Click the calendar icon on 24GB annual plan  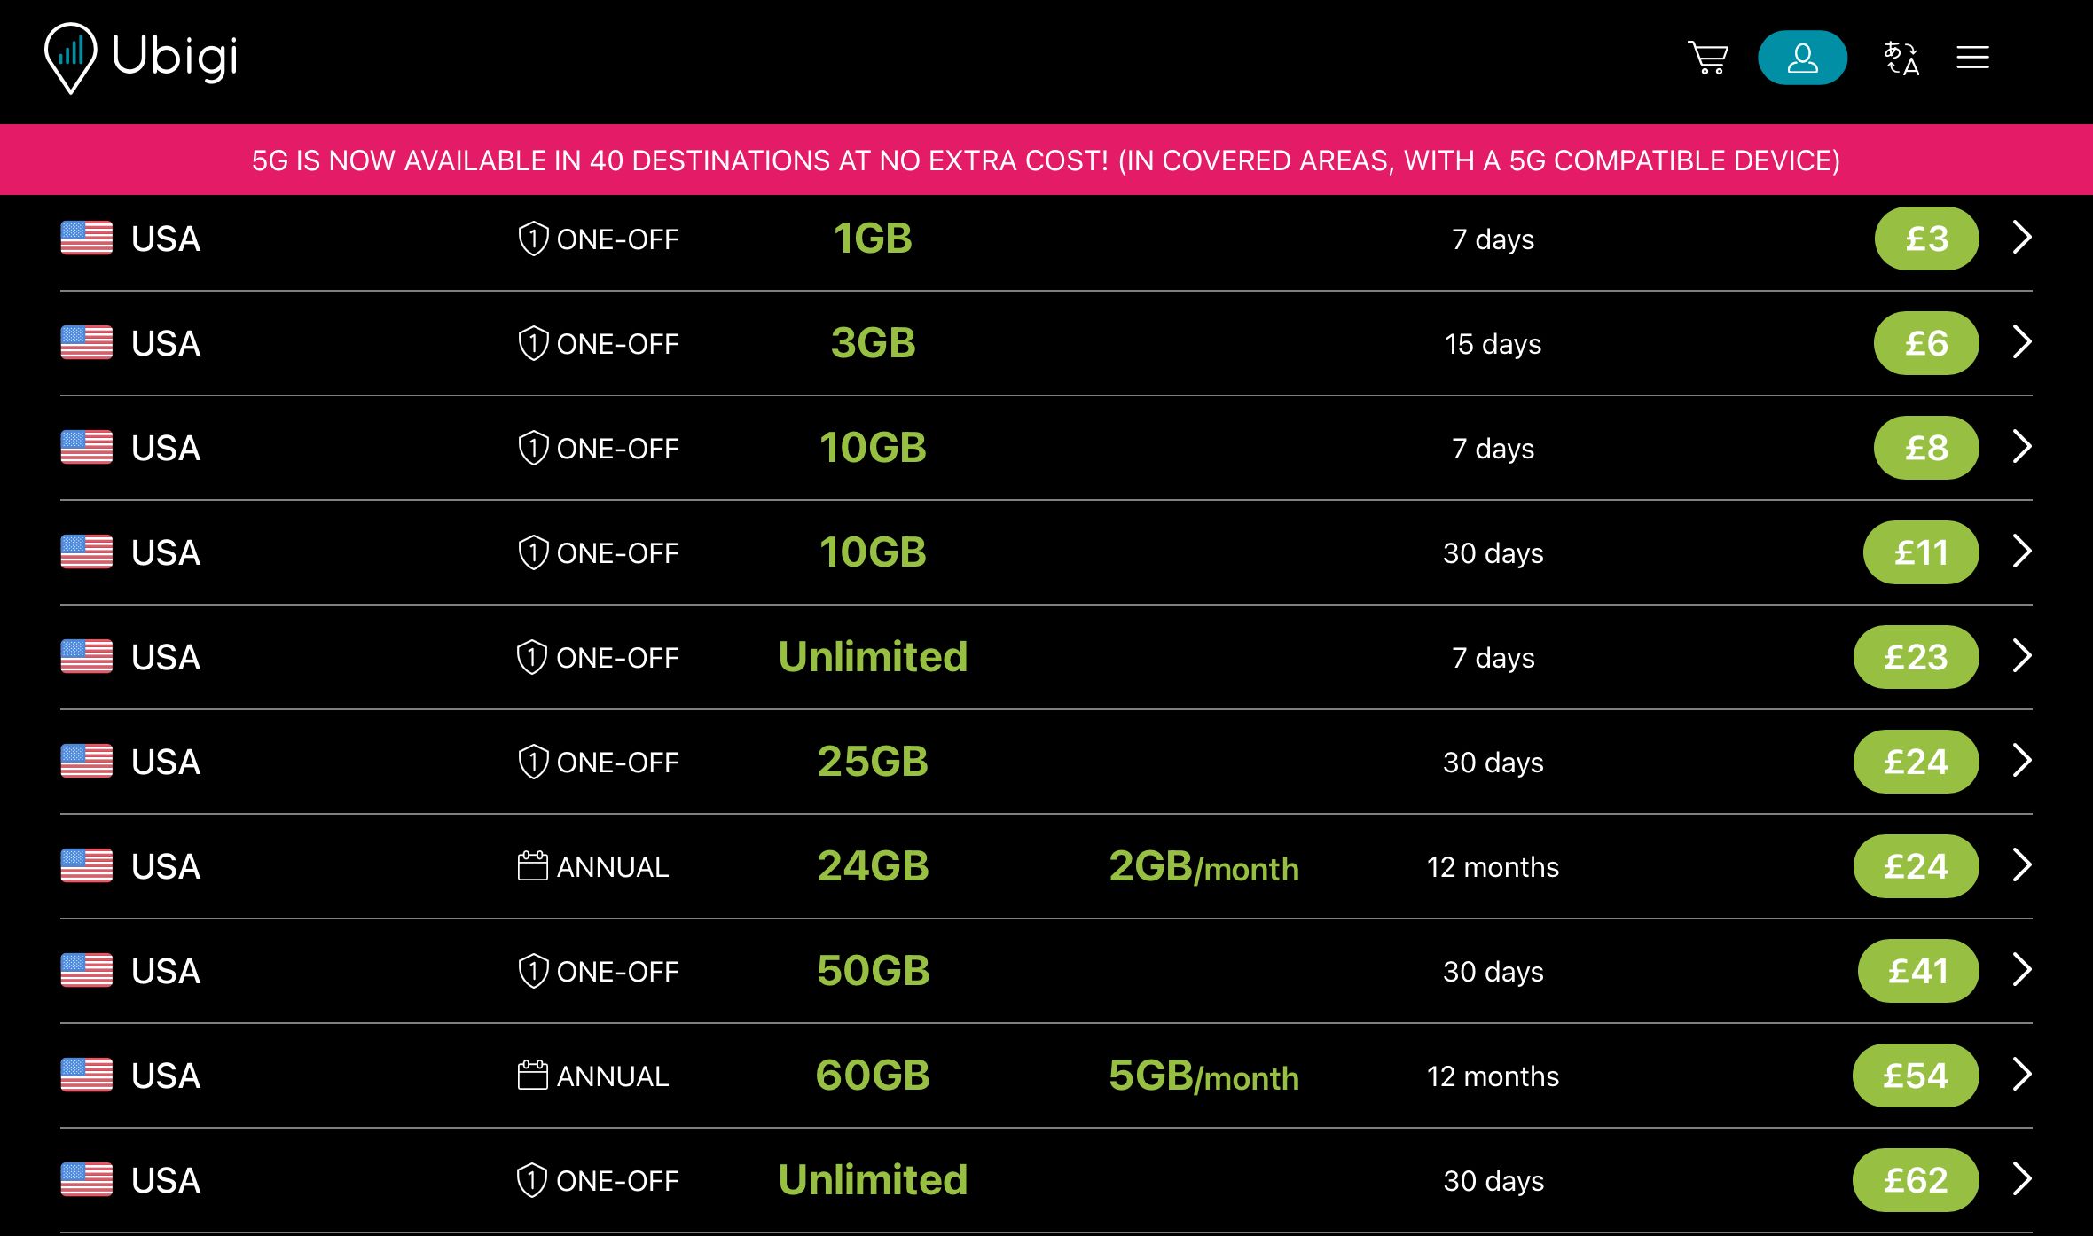[532, 866]
